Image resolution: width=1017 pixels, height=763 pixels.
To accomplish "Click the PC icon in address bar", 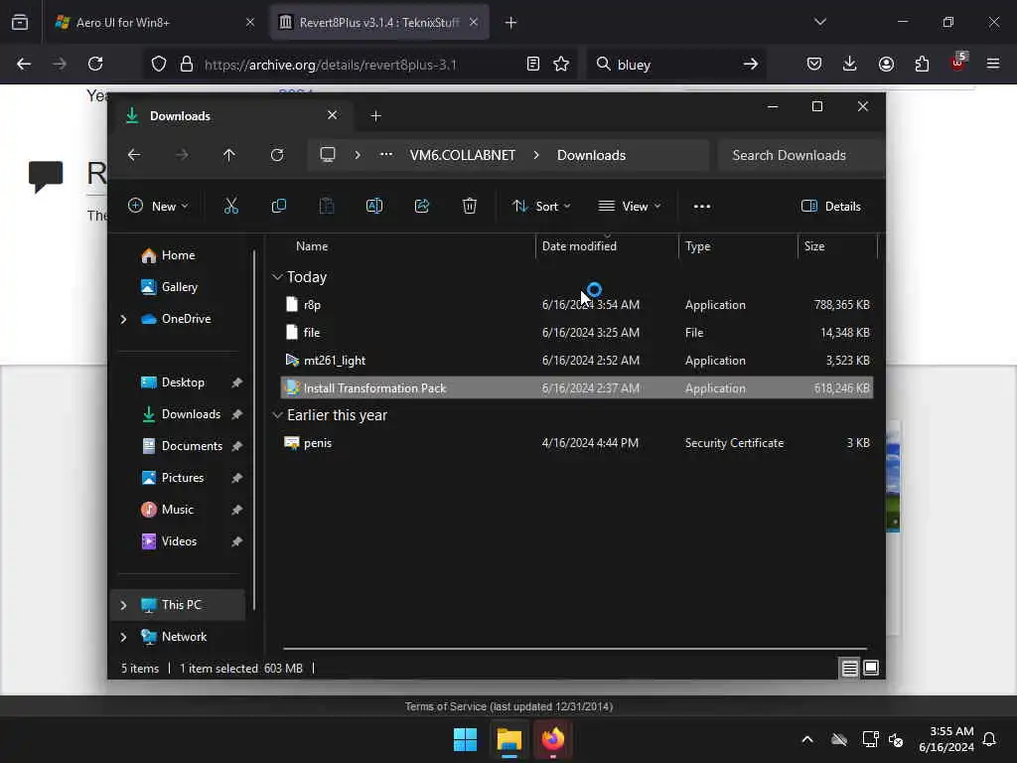I will (328, 155).
